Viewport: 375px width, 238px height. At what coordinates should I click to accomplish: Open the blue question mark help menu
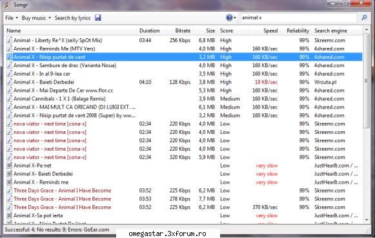pyautogui.click(x=231, y=17)
